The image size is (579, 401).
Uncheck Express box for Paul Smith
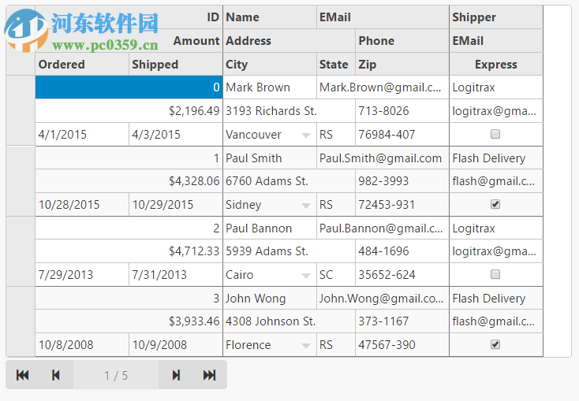[495, 204]
